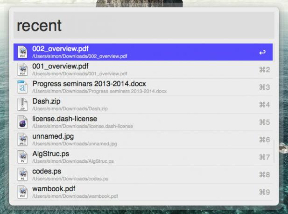Click the 002_overview.pdf file icon
288x214 pixels.
coord(22,52)
